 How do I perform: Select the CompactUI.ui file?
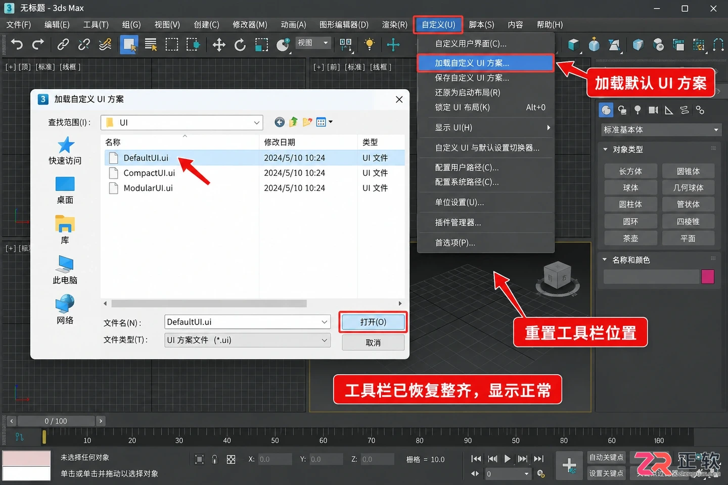[x=149, y=173]
